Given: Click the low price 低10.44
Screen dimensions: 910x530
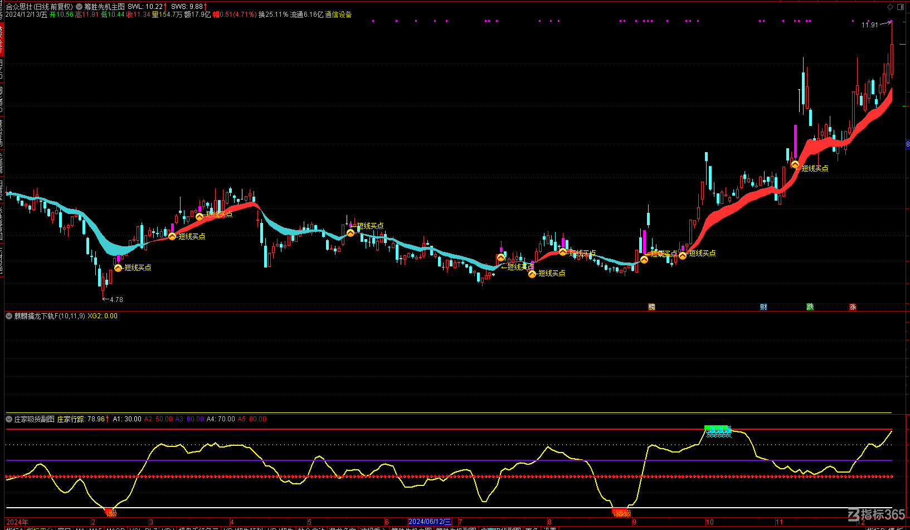Looking at the screenshot, I should pyautogui.click(x=113, y=14).
